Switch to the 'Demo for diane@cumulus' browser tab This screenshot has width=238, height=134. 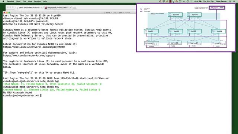click(x=30, y=7)
